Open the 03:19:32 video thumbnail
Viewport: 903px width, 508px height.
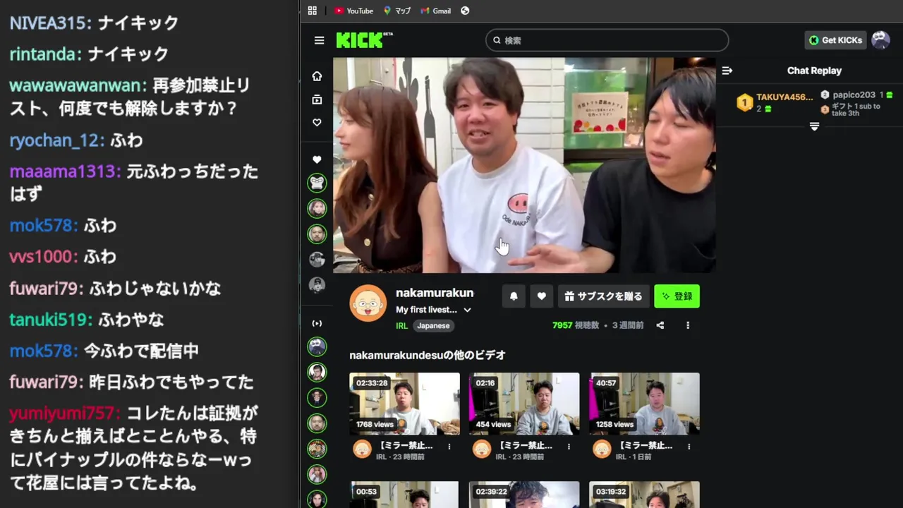[x=644, y=495]
